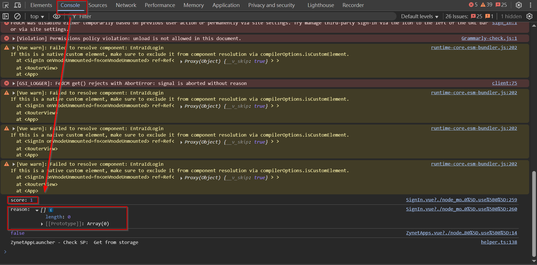Expand the third Vue warn message triangle
The image size is (537, 265).
[13, 128]
